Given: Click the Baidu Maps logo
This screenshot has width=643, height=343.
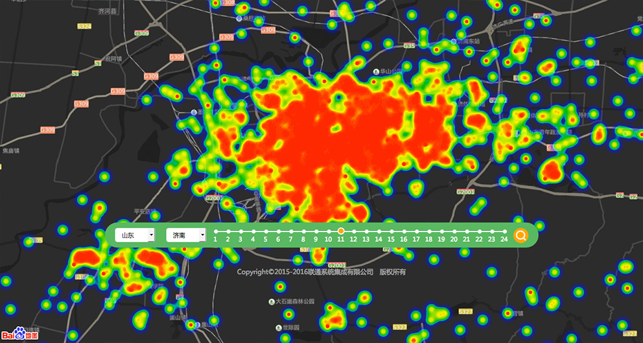Looking at the screenshot, I should [19, 333].
